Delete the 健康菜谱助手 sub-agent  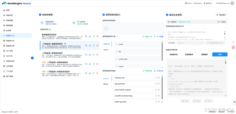pyautogui.click(x=97, y=46)
